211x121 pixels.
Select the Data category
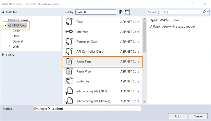(16, 36)
